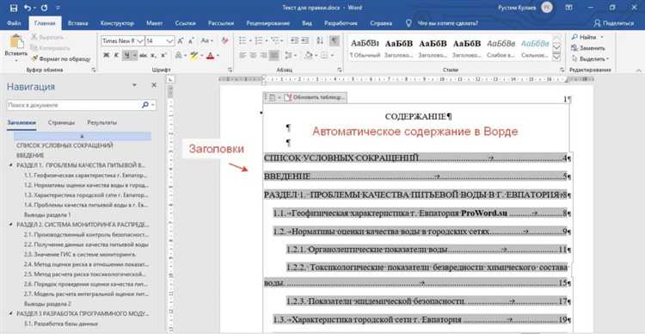Open the Шрифт font dialog launcher
This screenshot has height=334, width=645.
coord(230,70)
